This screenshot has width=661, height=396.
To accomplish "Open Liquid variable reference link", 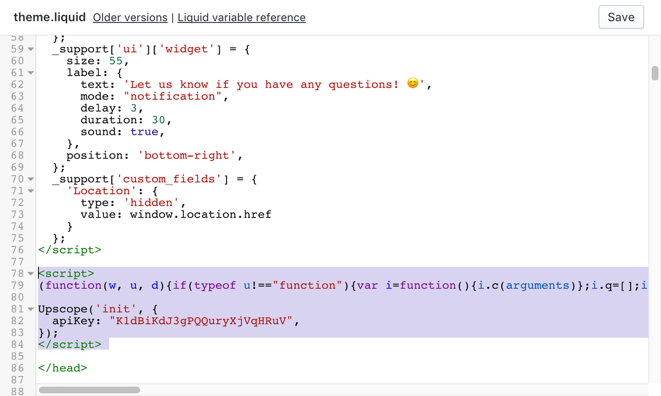I will pyautogui.click(x=241, y=17).
